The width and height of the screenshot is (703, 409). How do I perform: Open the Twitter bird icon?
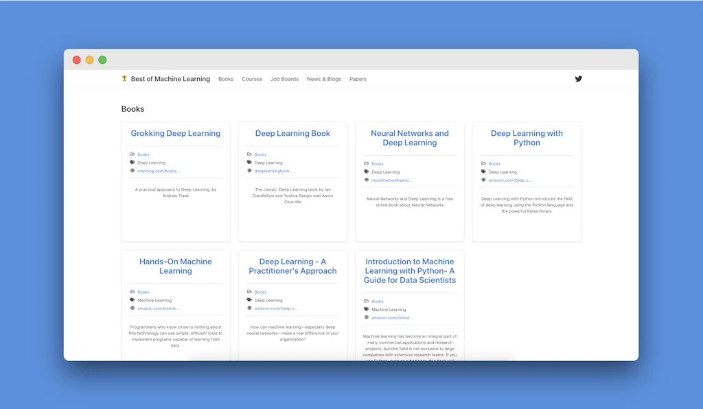point(579,79)
